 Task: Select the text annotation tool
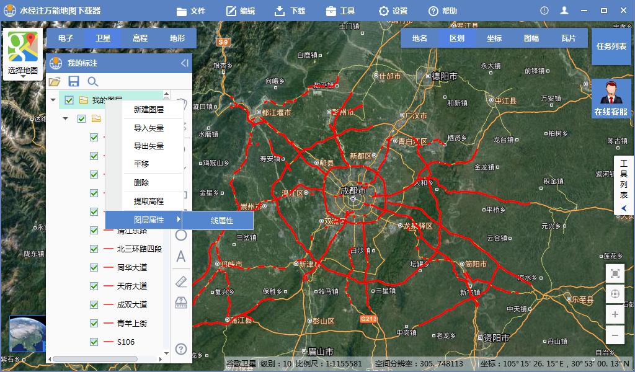181,255
